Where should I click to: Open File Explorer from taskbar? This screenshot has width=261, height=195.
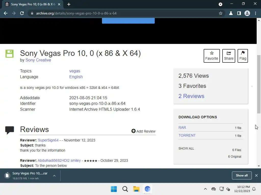pyautogui.click(x=136, y=189)
